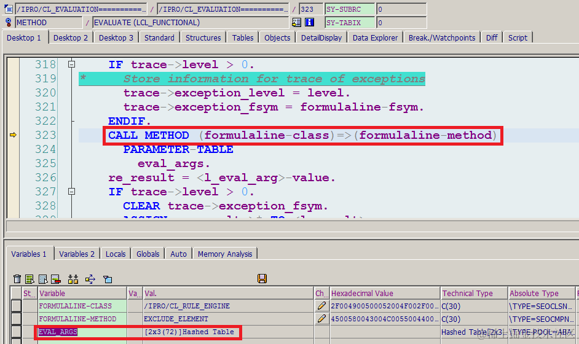The width and height of the screenshot is (579, 344).
Task: Collapse the IF block at line 318
Action: click(72, 64)
